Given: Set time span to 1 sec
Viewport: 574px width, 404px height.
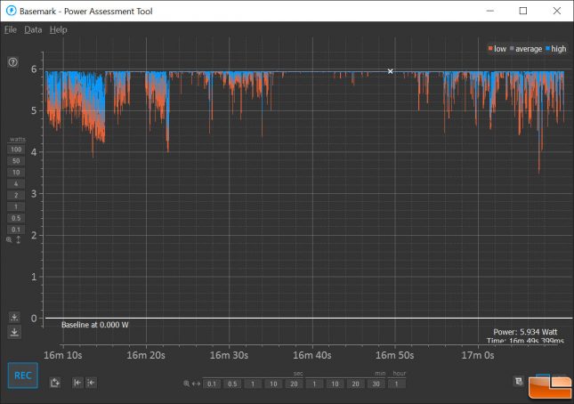Looking at the screenshot, I should 253,384.
